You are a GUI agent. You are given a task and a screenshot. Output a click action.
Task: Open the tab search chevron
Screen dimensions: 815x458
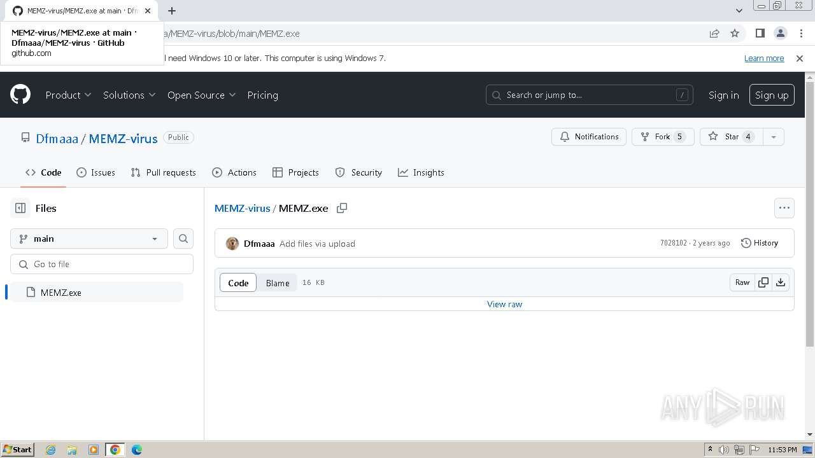coord(739,10)
